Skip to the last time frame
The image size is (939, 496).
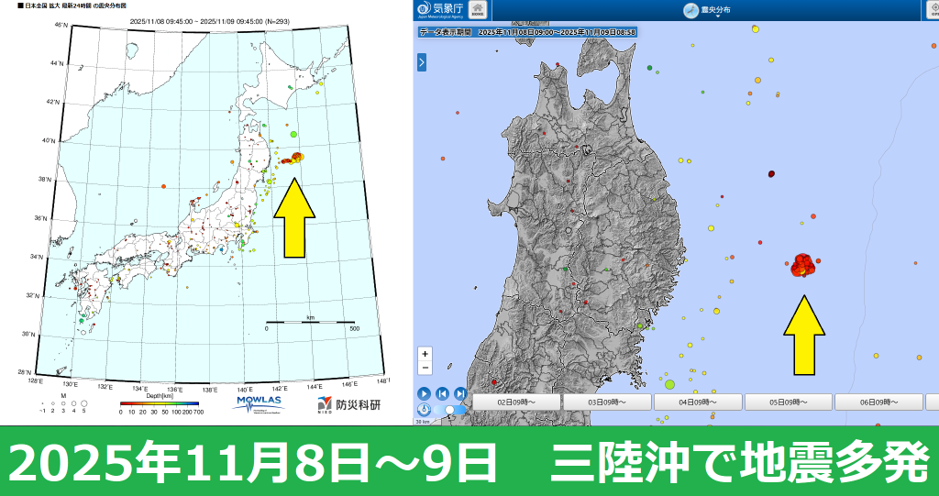[460, 393]
